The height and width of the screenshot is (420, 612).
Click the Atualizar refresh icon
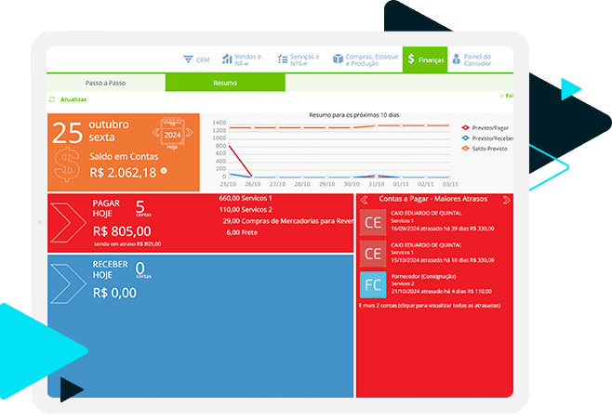point(52,98)
